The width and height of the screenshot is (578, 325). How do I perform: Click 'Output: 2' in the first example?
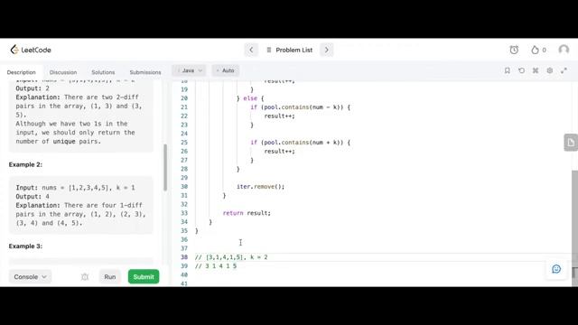point(33,88)
